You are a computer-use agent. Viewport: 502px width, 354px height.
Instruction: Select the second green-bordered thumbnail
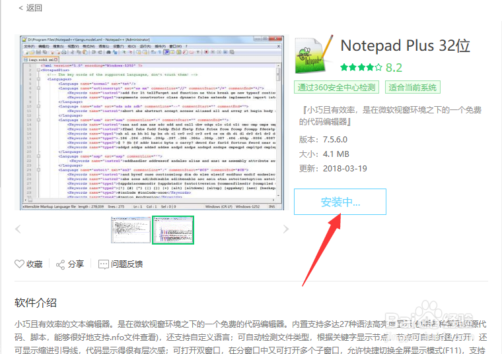click(x=173, y=229)
